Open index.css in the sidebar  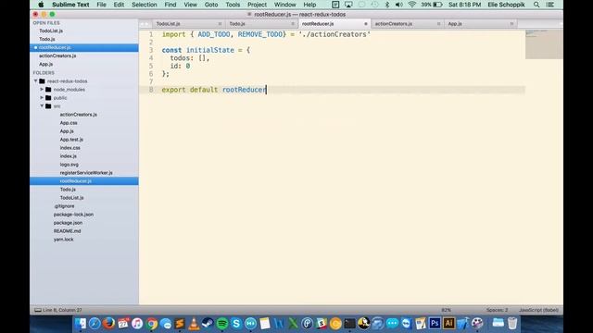point(70,148)
